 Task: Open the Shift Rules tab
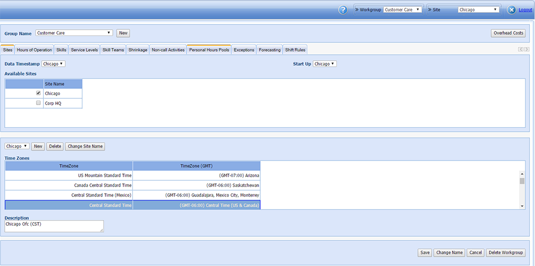point(295,50)
